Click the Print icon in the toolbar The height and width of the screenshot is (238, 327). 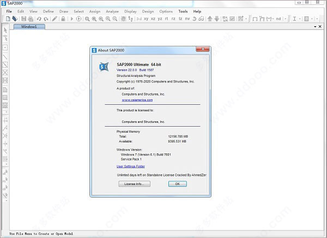pyautogui.click(x=31, y=19)
